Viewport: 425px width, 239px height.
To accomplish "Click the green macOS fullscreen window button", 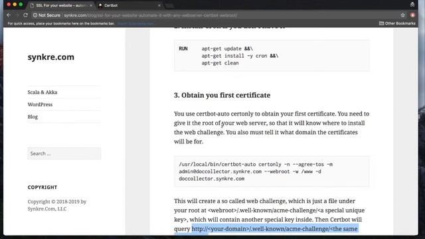I will [x=21, y=5].
